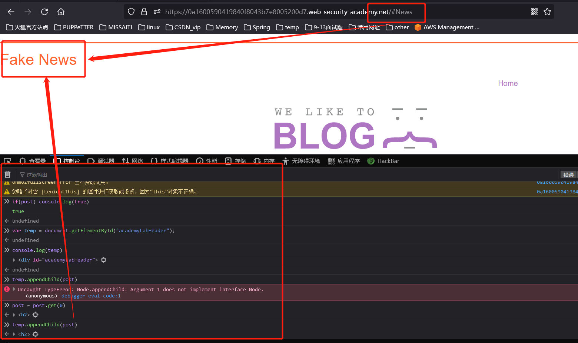Screen dimensions: 578x343
Task: Bookmark this page with the star
Action: point(547,12)
